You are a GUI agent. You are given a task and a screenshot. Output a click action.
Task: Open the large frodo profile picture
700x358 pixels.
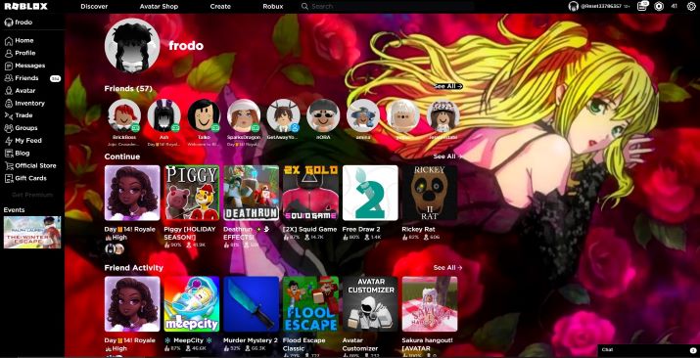(x=132, y=45)
